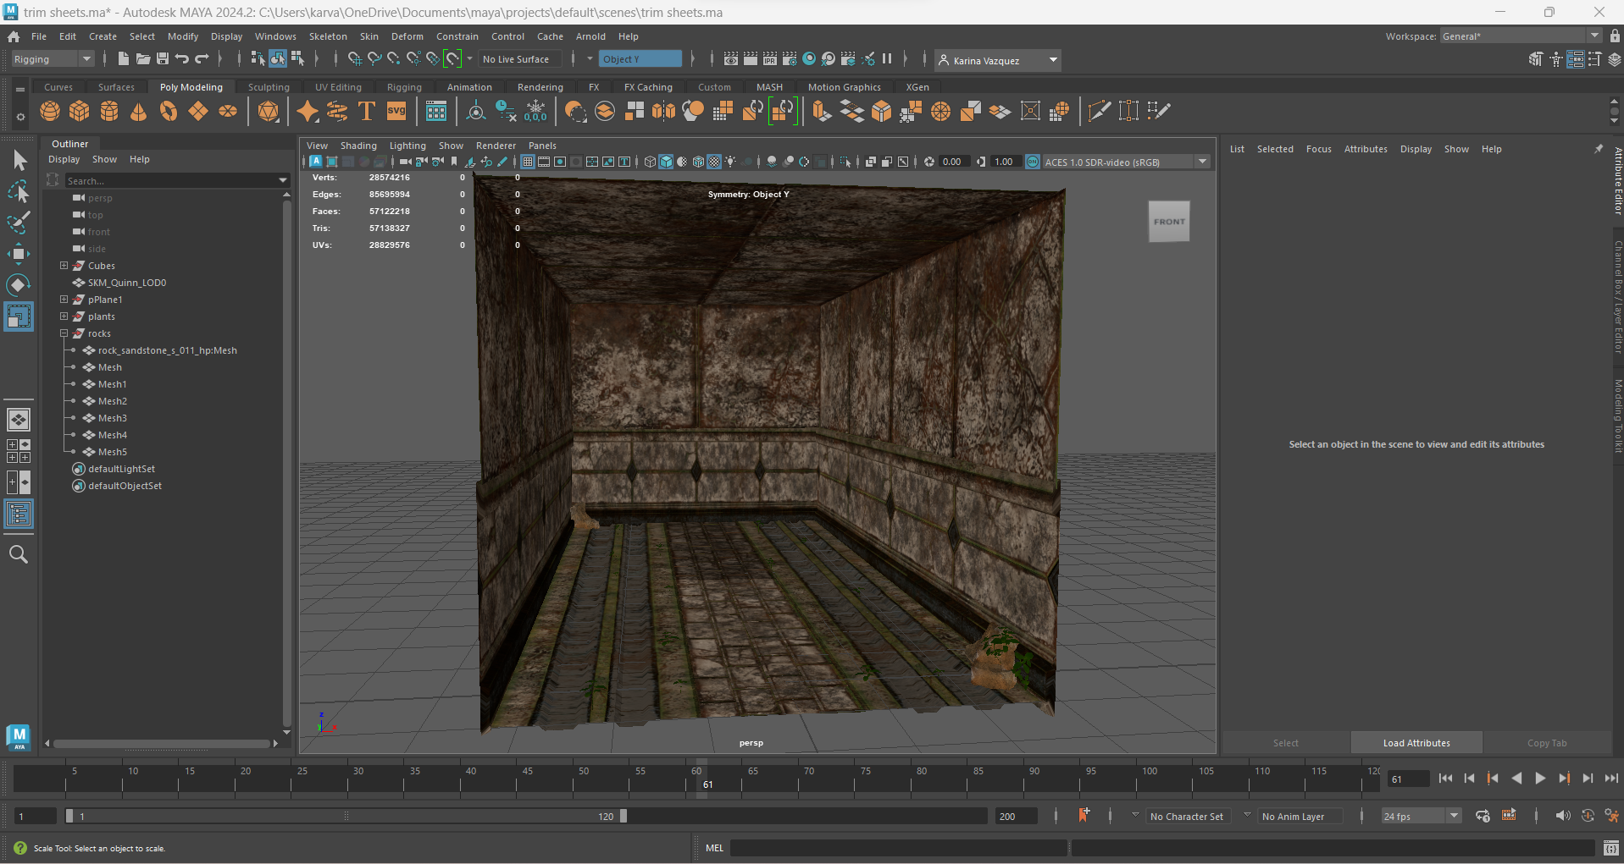Select Mesh3 in the Outliner
The height and width of the screenshot is (864, 1624).
[x=113, y=418]
